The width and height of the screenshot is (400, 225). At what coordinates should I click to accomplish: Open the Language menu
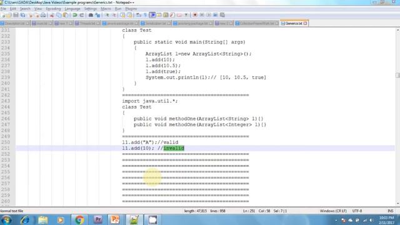(x=72, y=9)
